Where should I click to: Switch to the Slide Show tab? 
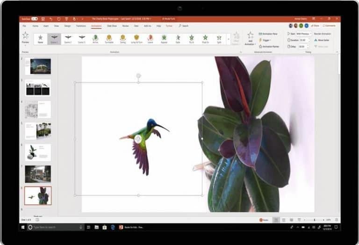pyautogui.click(x=112, y=26)
